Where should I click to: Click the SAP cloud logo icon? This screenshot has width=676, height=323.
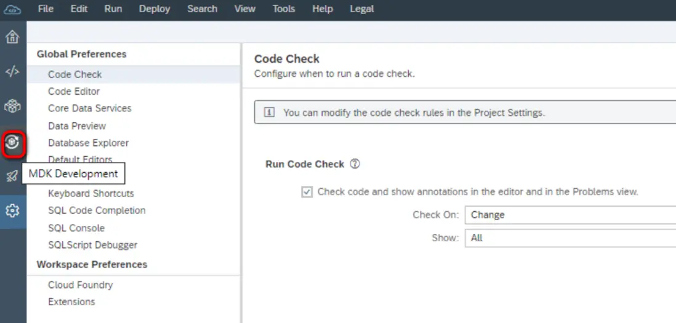(12, 9)
